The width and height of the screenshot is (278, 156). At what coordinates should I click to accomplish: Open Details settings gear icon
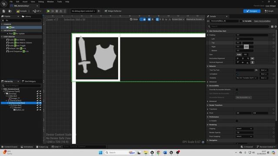[x=276, y=26]
